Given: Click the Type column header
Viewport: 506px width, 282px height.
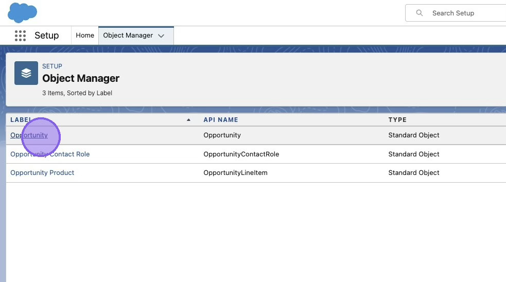Looking at the screenshot, I should click(397, 120).
